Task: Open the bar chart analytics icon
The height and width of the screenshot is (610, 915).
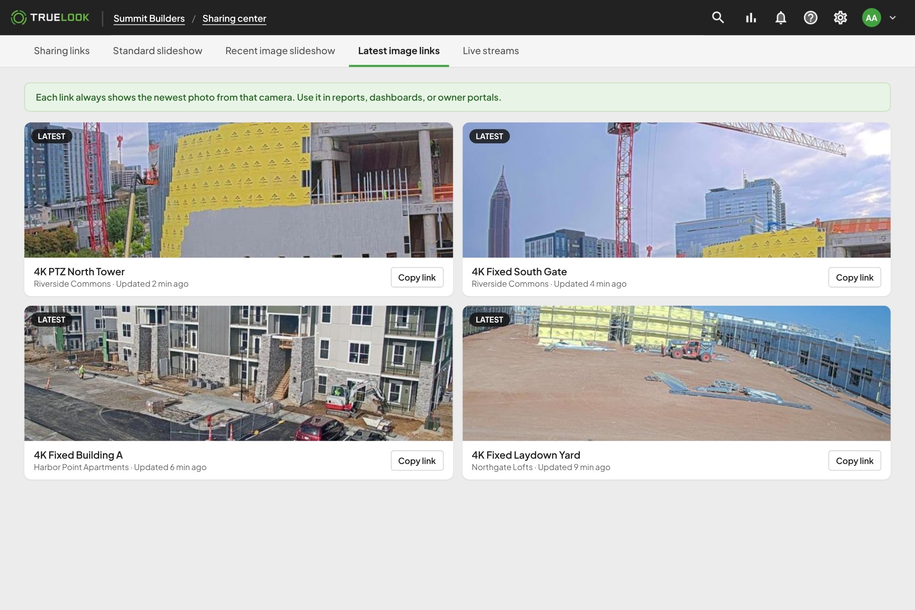Action: click(x=751, y=18)
